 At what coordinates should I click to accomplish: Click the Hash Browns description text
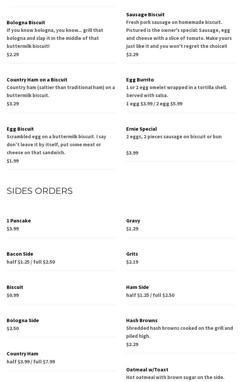tap(179, 332)
